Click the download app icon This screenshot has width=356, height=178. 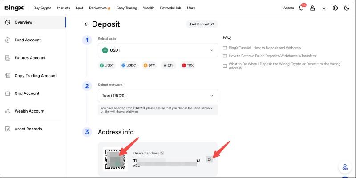(x=324, y=8)
